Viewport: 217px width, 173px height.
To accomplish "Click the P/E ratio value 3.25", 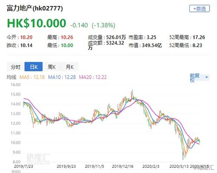I will 151,37.
